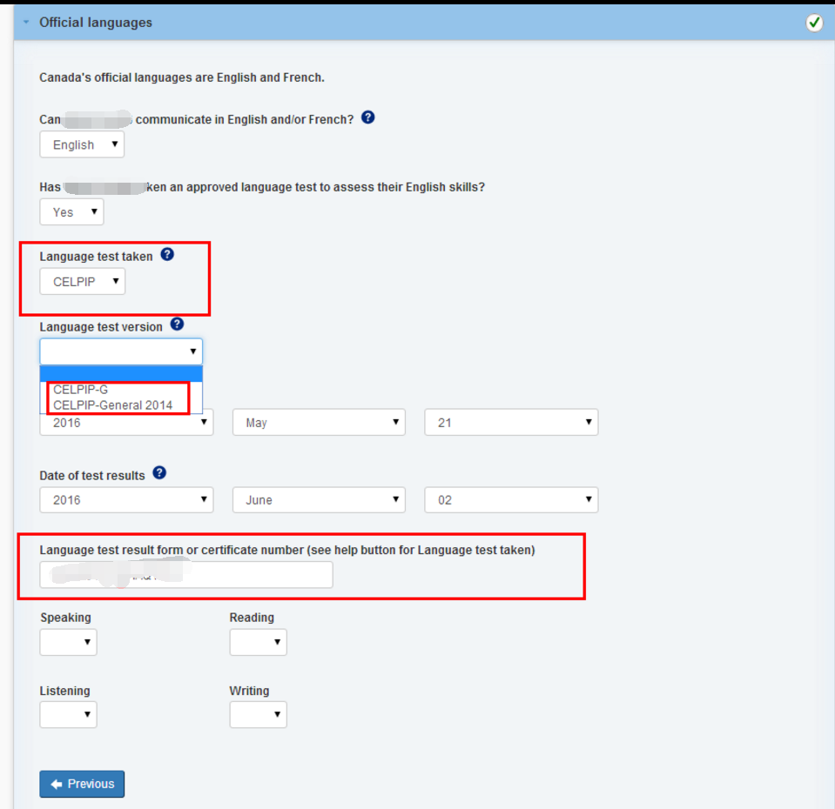Choose CELPIP-General 2014 from version list
The image size is (835, 809).
coord(112,404)
